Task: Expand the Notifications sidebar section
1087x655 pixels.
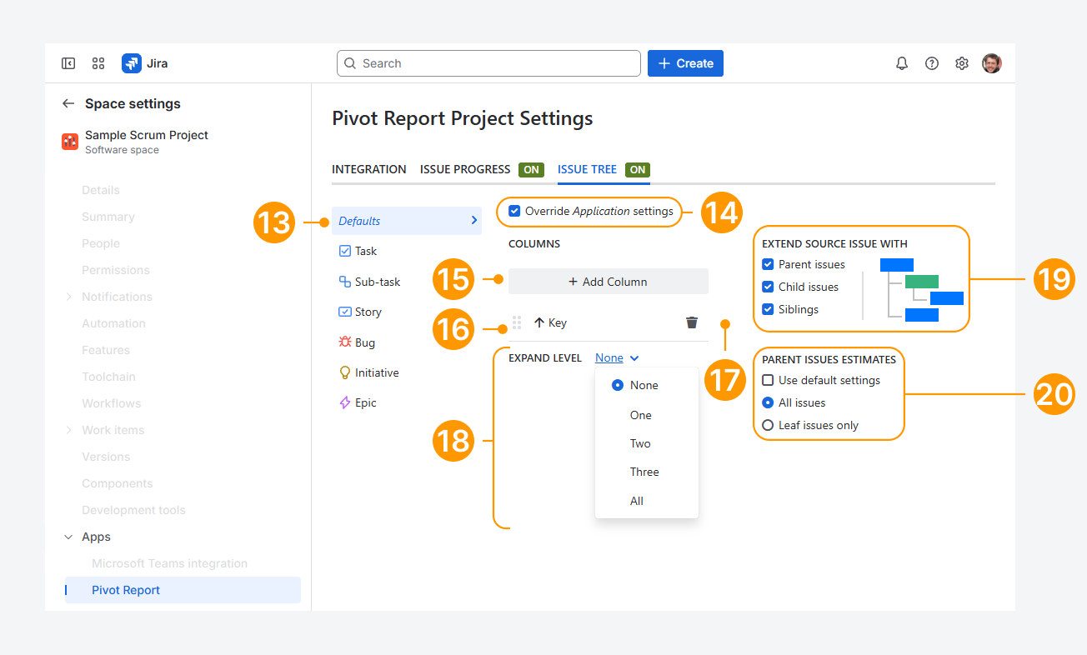Action: (68, 297)
